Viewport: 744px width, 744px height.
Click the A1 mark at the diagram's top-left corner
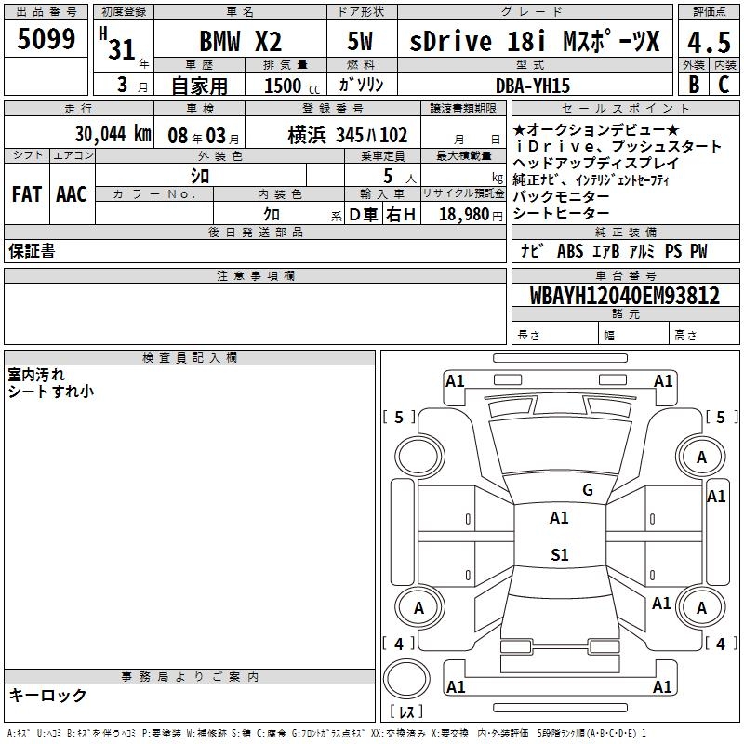pyautogui.click(x=455, y=380)
